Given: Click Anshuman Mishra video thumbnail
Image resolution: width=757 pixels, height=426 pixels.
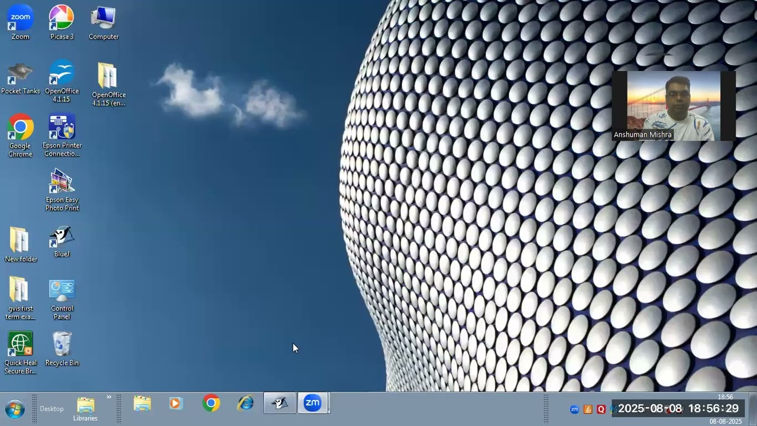Looking at the screenshot, I should pos(674,106).
